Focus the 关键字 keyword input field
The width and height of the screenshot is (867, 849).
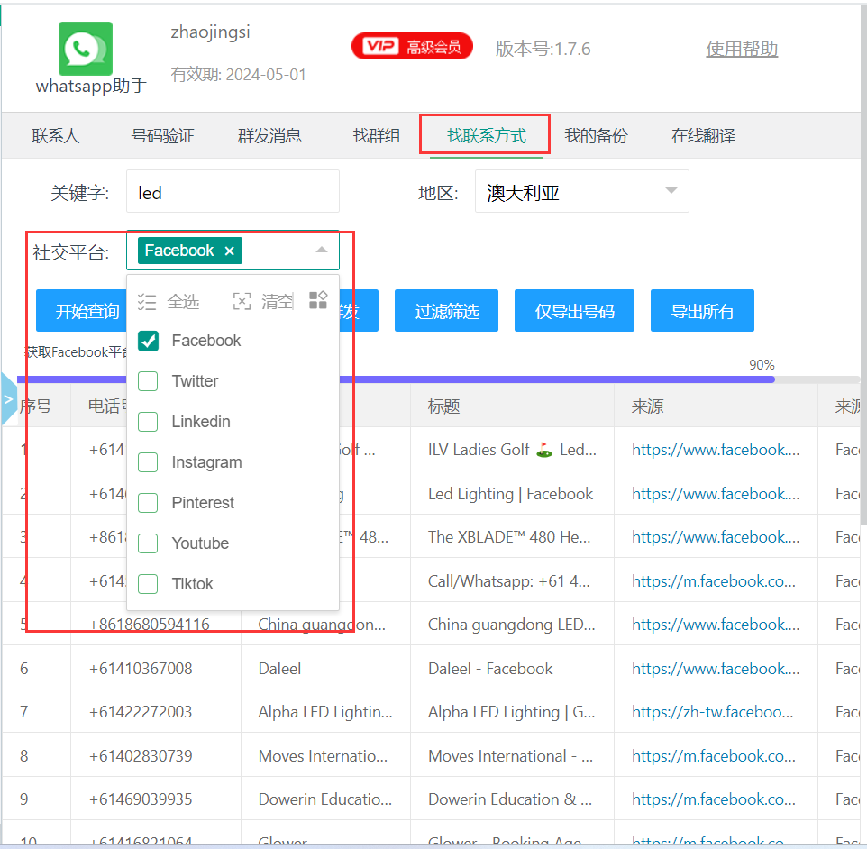point(233,192)
